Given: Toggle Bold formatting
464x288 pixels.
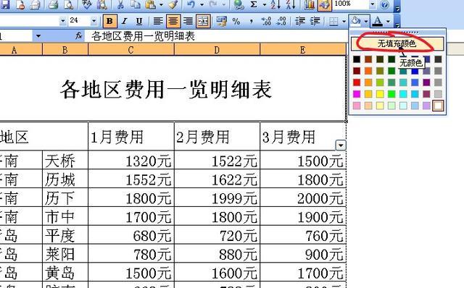Looking at the screenshot, I should click(x=109, y=21).
